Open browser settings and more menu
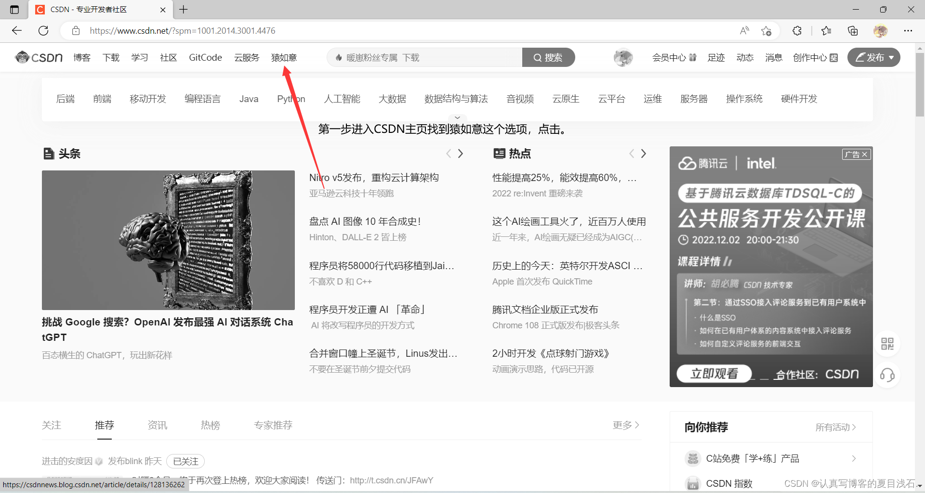 coord(908,31)
